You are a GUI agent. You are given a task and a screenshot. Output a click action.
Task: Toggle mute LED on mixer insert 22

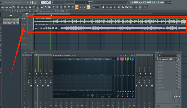click(x=145, y=74)
